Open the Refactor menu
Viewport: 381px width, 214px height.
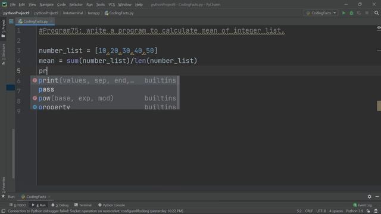[76, 4]
